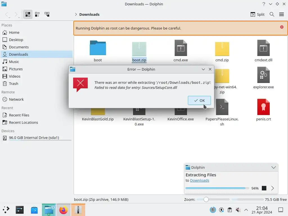Click the Downloads link in notification
This screenshot has width=288, height=216.
pos(199,180)
